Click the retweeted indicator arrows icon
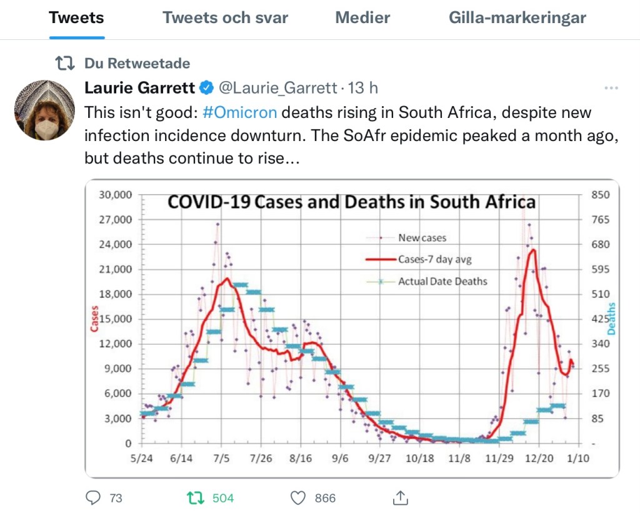Screen dimensions: 640x513 [64, 63]
